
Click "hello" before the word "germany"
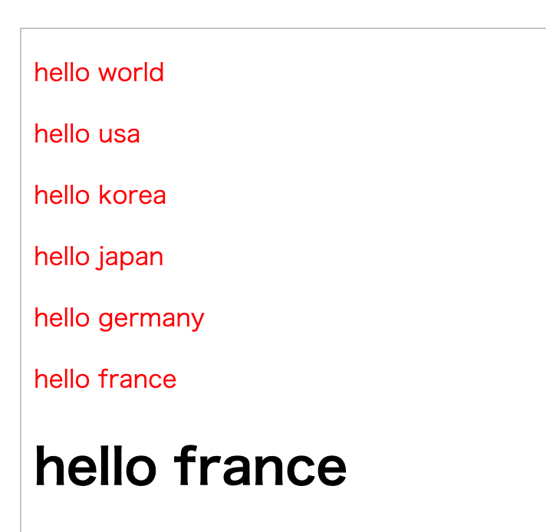[x=62, y=317]
